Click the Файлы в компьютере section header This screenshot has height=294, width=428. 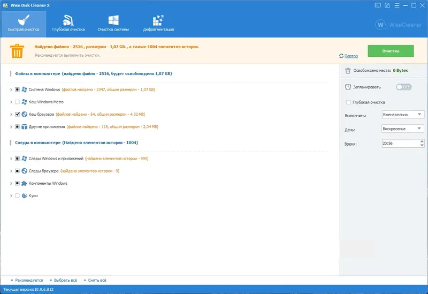93,73
